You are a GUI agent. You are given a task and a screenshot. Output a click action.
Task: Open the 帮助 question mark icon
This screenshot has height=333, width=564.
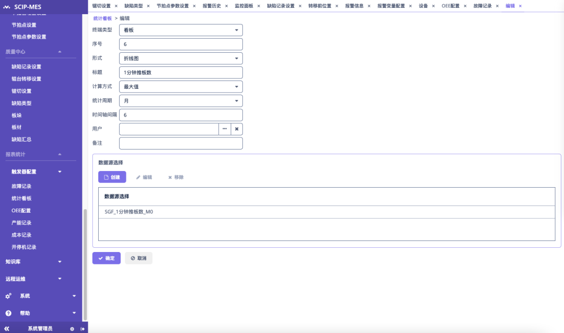pos(8,313)
